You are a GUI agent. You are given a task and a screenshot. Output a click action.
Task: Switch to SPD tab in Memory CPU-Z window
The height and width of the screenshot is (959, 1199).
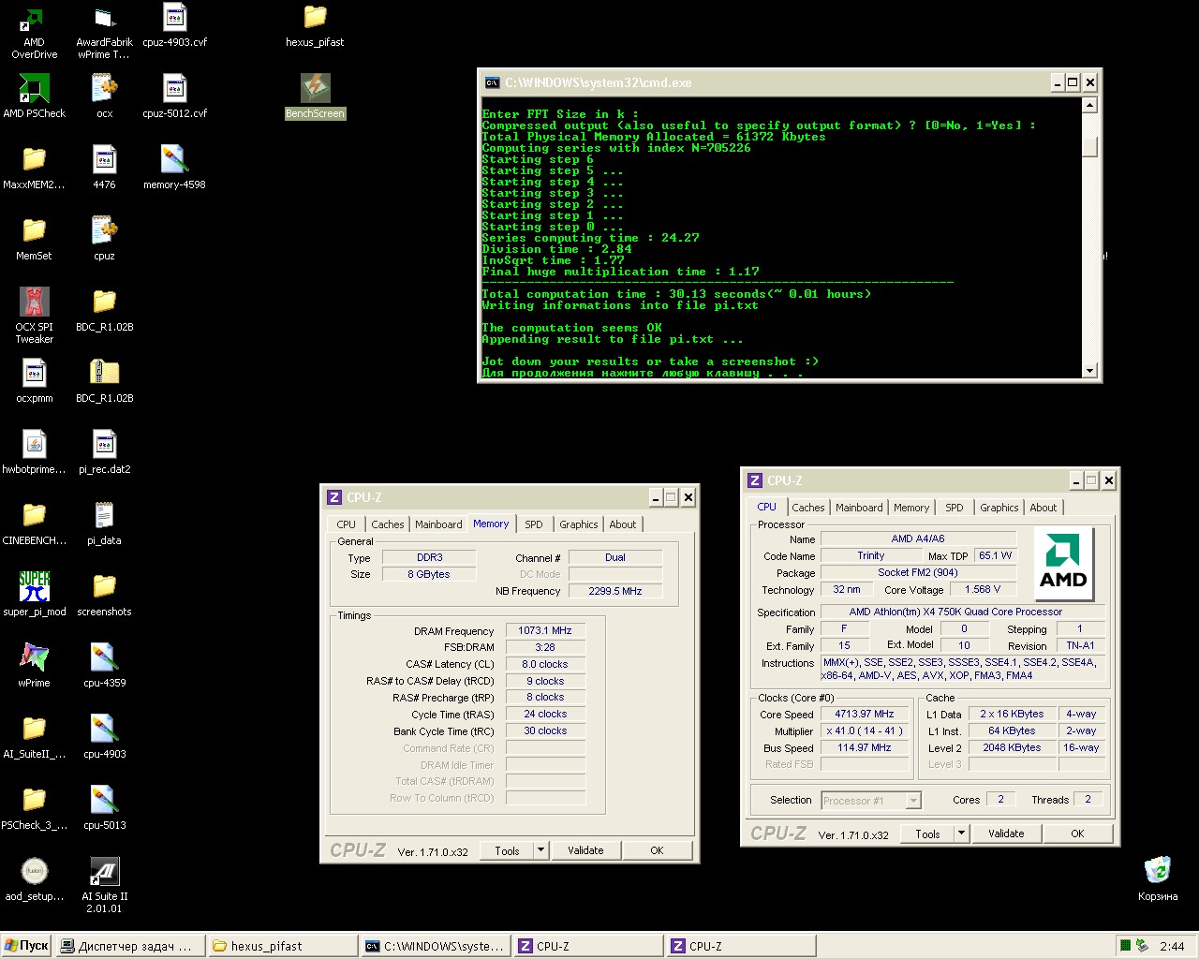[534, 524]
